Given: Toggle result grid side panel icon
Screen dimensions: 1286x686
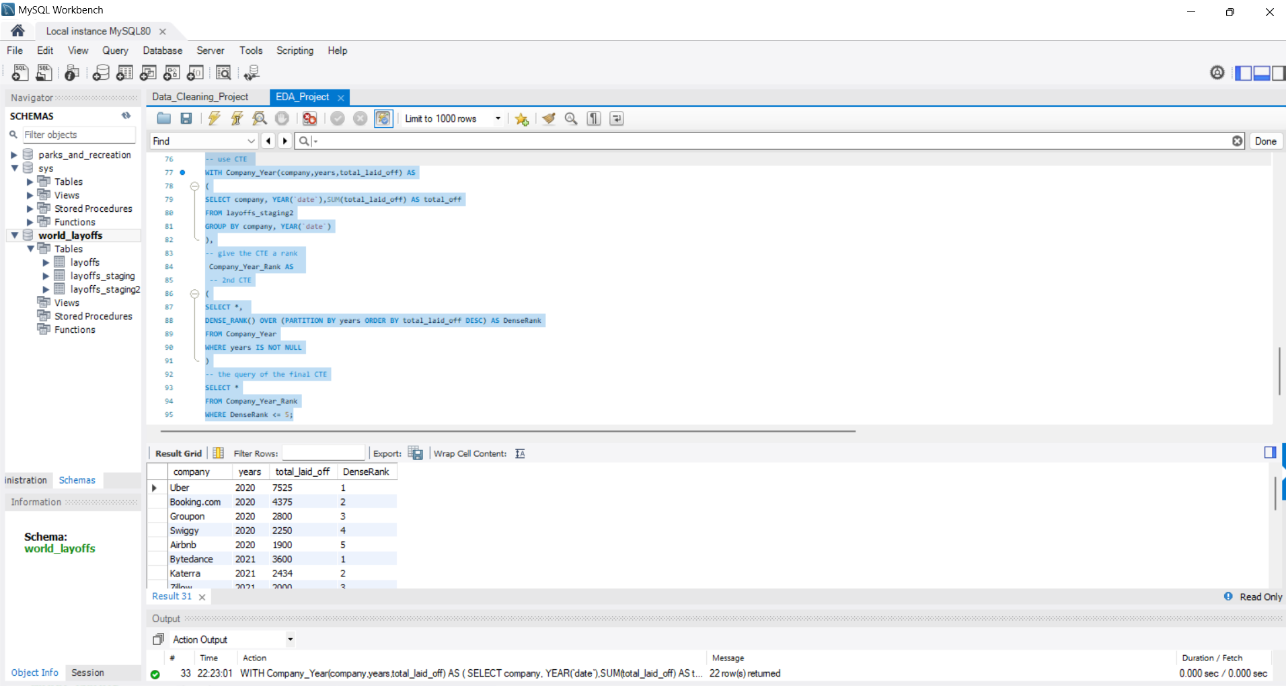Looking at the screenshot, I should click(1270, 453).
